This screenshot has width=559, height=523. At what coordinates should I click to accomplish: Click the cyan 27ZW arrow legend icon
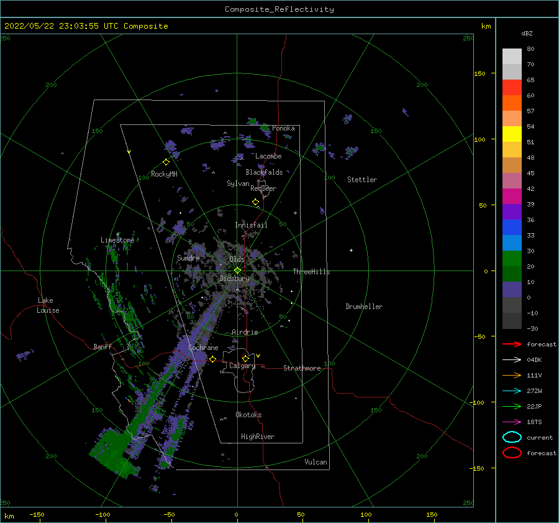tap(512, 391)
